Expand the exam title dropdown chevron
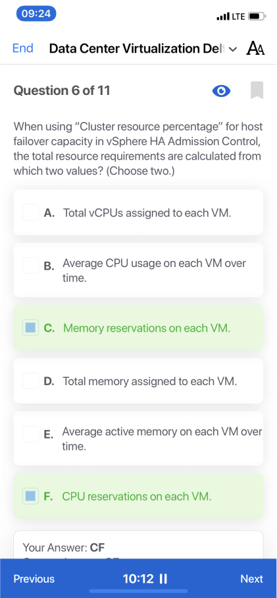 point(233,49)
